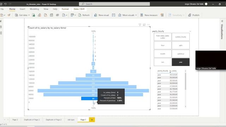Insert a New visual
This screenshot has height=127, width=226.
click(101, 15)
